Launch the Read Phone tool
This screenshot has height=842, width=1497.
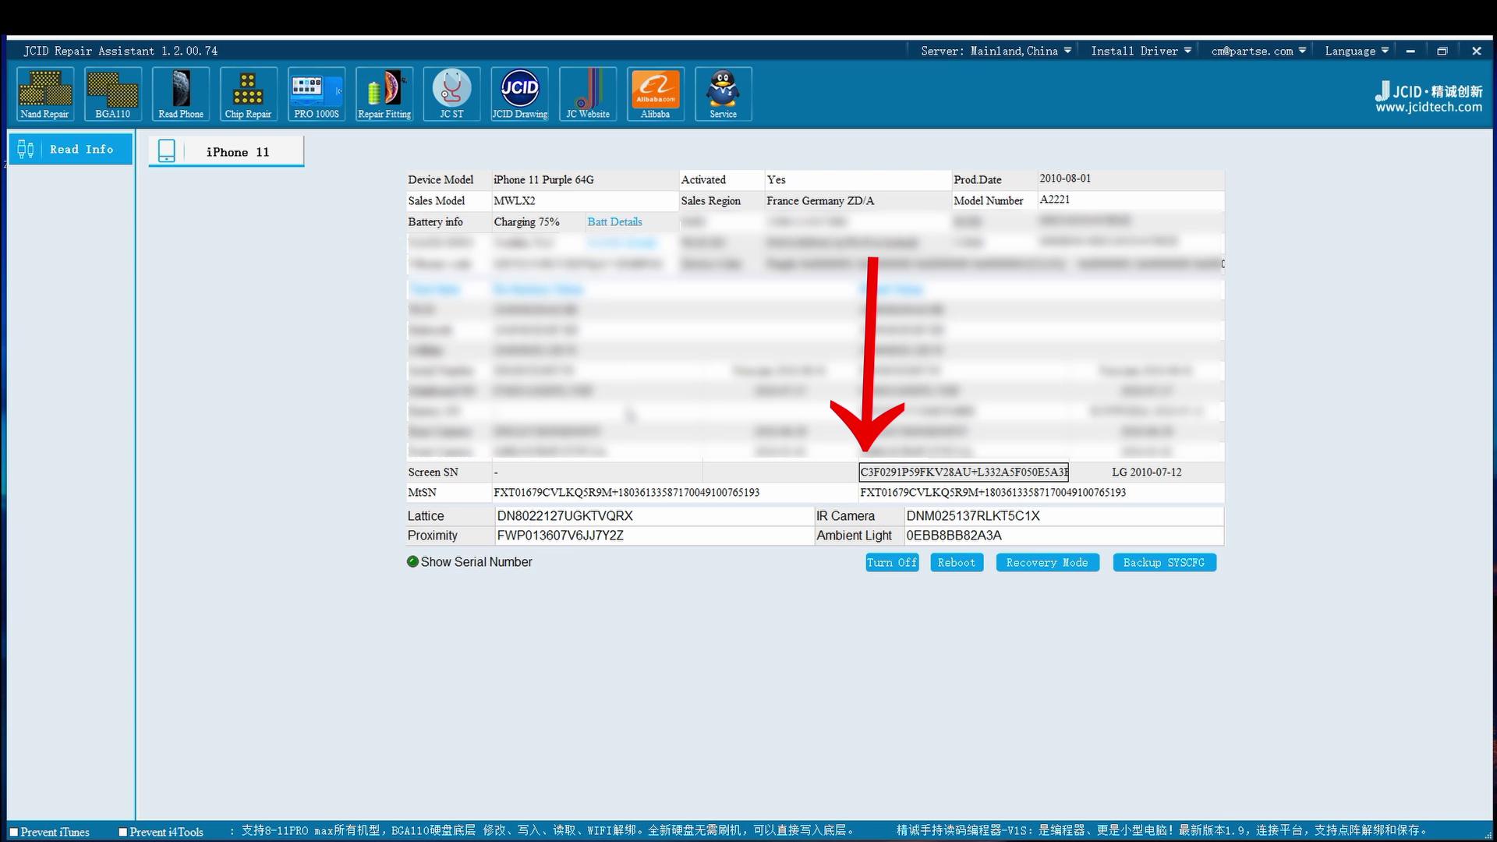tap(181, 94)
